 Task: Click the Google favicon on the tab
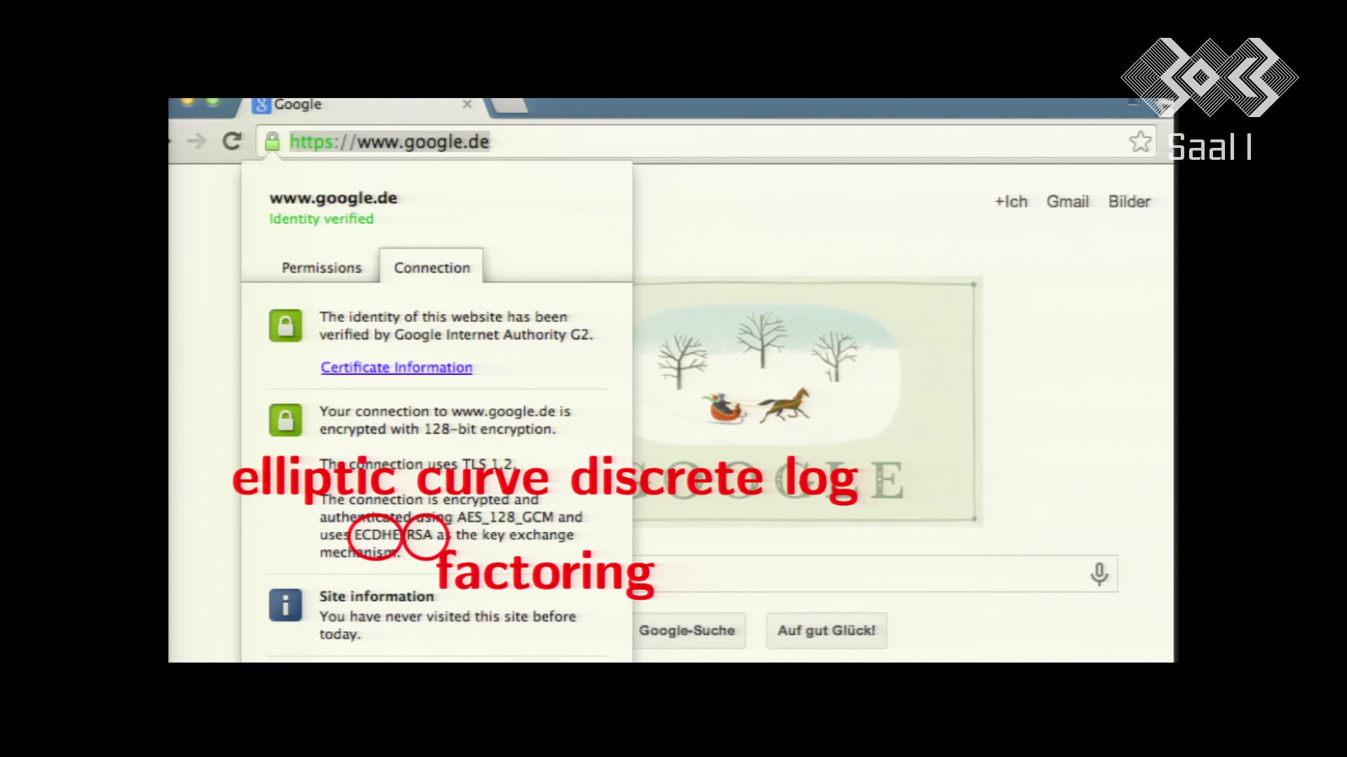point(261,105)
